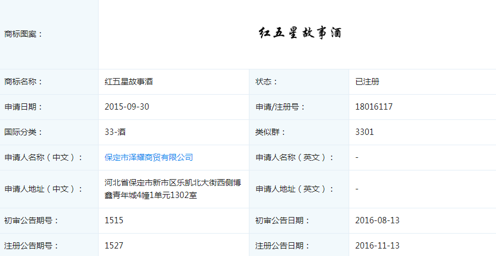Select registration number 18016117
Image resolution: width=496 pixels, height=256 pixels.
tap(374, 107)
